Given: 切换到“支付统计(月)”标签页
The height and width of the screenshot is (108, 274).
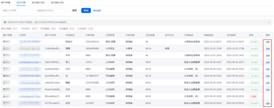Looking at the screenshot, I should pos(57,3).
